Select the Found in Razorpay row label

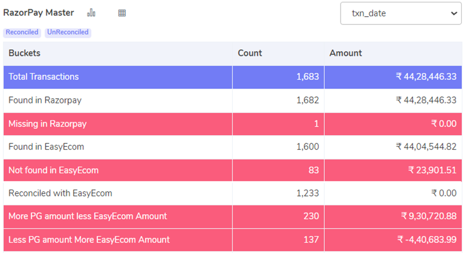(x=45, y=100)
